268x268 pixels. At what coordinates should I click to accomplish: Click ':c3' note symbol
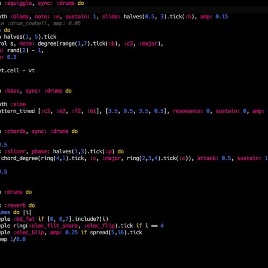[129, 43]
